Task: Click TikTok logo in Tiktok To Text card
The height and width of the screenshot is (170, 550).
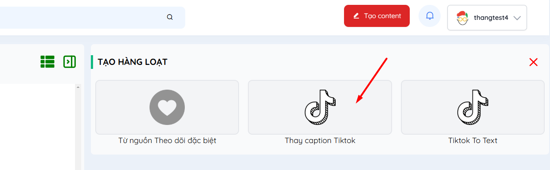Action: pyautogui.click(x=473, y=107)
